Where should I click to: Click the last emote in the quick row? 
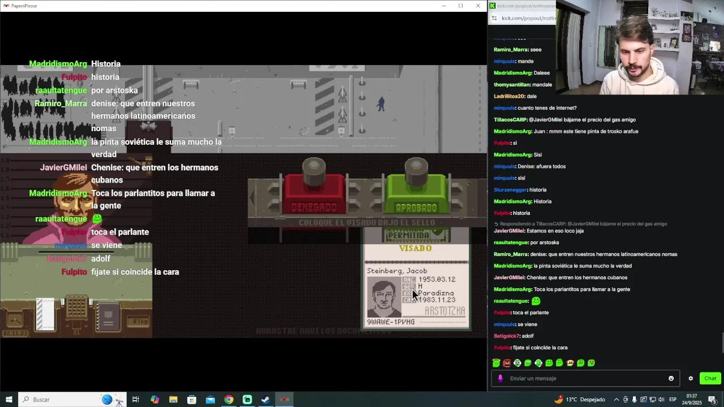coord(591,363)
